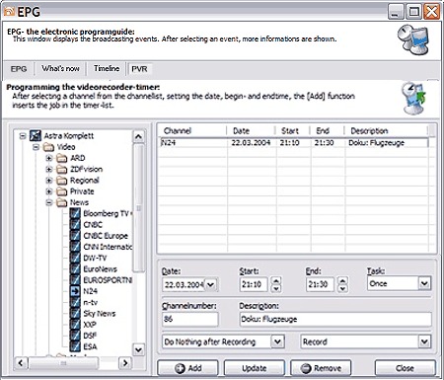Click the Close button

coord(405,368)
